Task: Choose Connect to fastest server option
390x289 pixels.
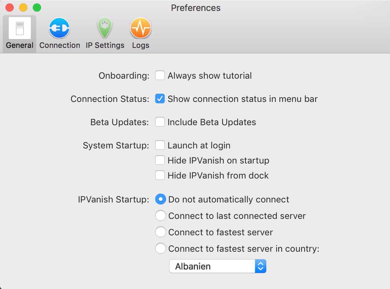Action: pos(160,232)
